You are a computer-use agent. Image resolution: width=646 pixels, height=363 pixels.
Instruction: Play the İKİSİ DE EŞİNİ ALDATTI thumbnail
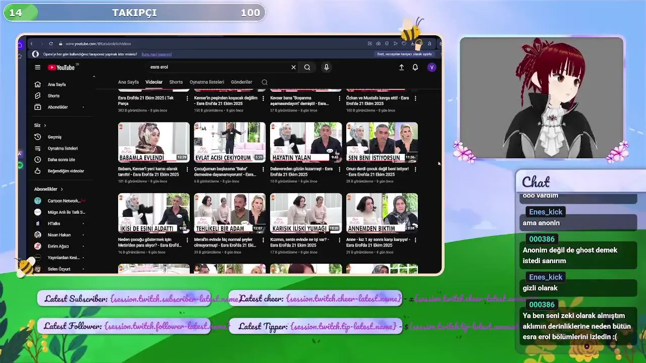tap(154, 213)
